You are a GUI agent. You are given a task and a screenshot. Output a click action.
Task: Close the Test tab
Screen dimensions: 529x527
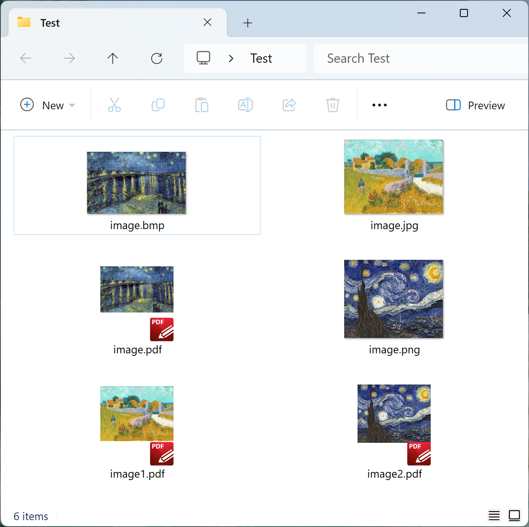coord(207,22)
